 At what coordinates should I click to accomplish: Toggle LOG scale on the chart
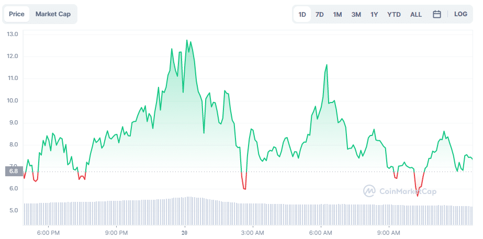pyautogui.click(x=460, y=14)
